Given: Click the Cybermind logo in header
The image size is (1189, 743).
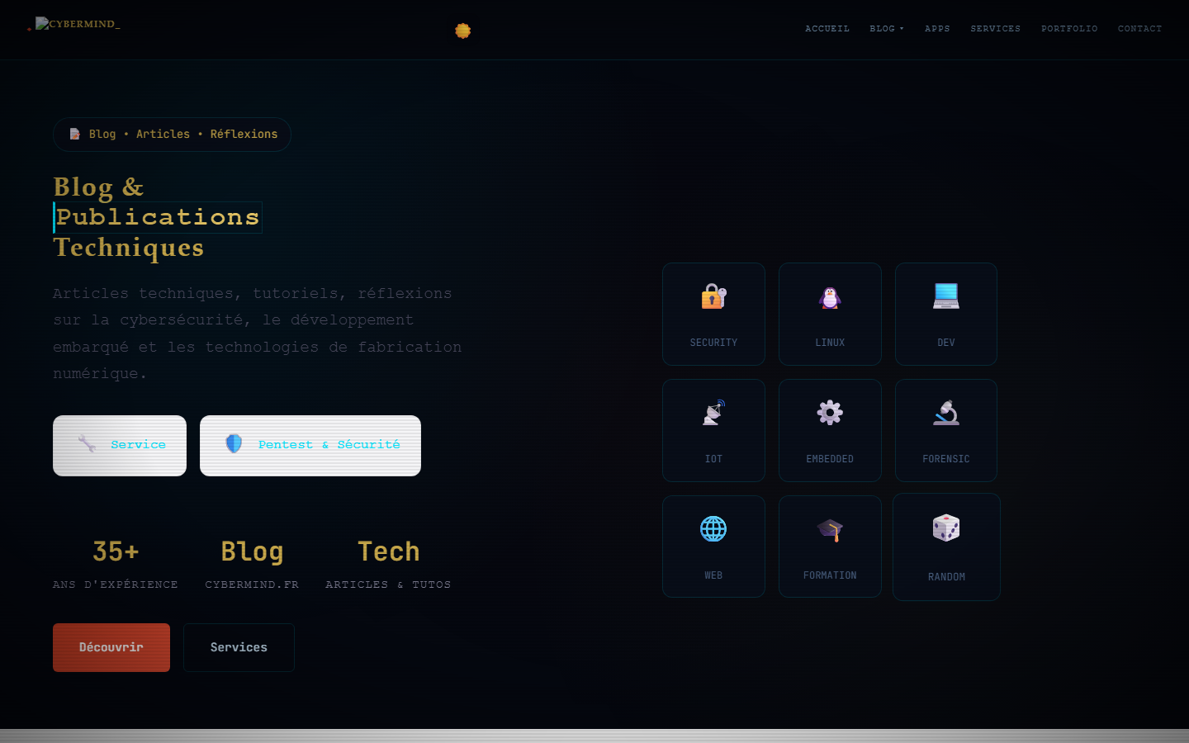Looking at the screenshot, I should (x=78, y=24).
